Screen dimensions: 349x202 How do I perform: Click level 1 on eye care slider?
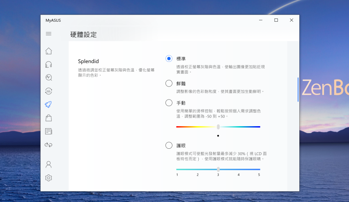click(x=177, y=175)
